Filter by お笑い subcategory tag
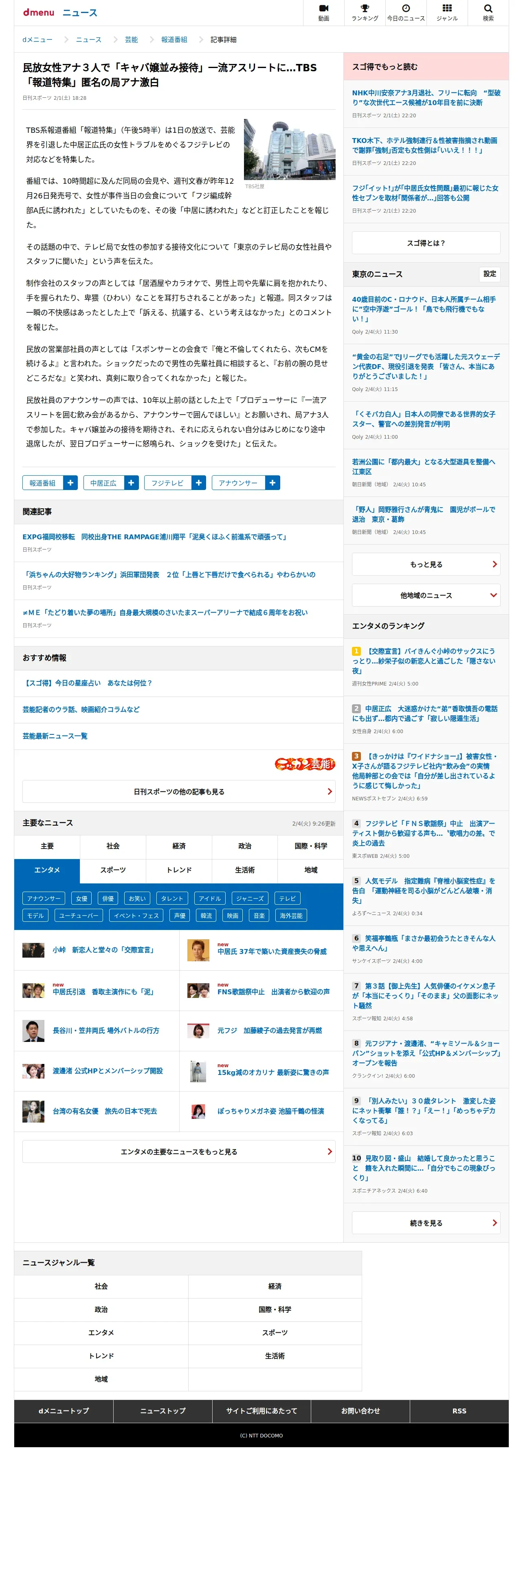The width and height of the screenshot is (523, 1569). pyautogui.click(x=137, y=898)
